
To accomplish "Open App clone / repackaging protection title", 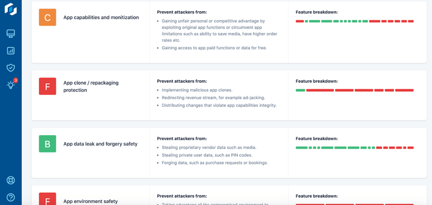I will coord(91,86).
